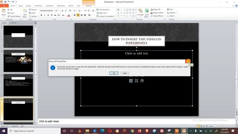Select the triangle shape in Drawing gallery

click(118, 13)
